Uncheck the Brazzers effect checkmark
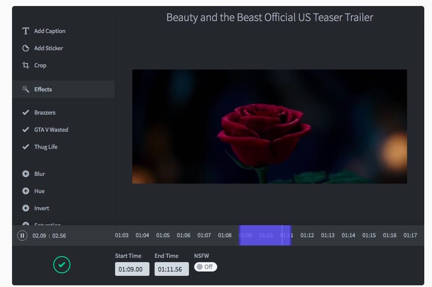This screenshot has width=432, height=287. pyautogui.click(x=26, y=112)
